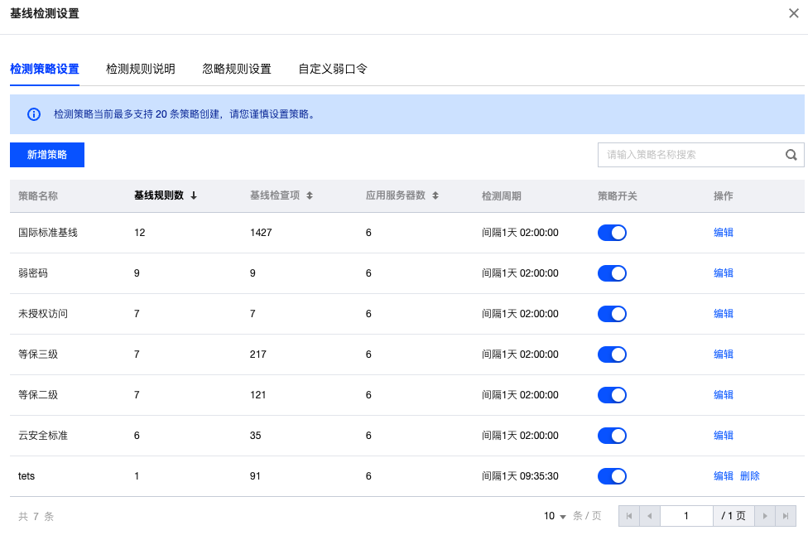Toggle 等保二级 policy switch
The width and height of the screenshot is (808, 540).
pos(612,395)
